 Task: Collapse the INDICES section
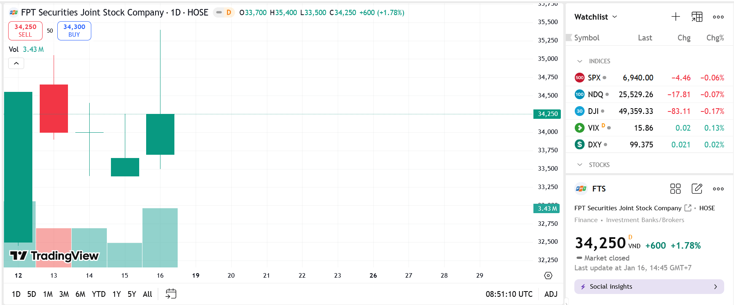coord(580,61)
